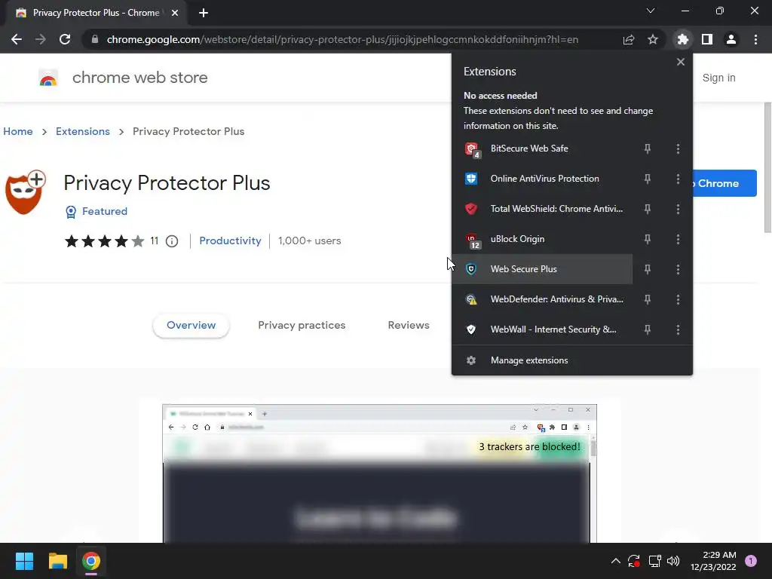Open the BitSecure Web Safe extension
This screenshot has width=772, height=579.
coord(541,149)
